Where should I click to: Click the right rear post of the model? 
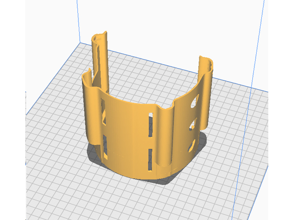click(x=206, y=75)
